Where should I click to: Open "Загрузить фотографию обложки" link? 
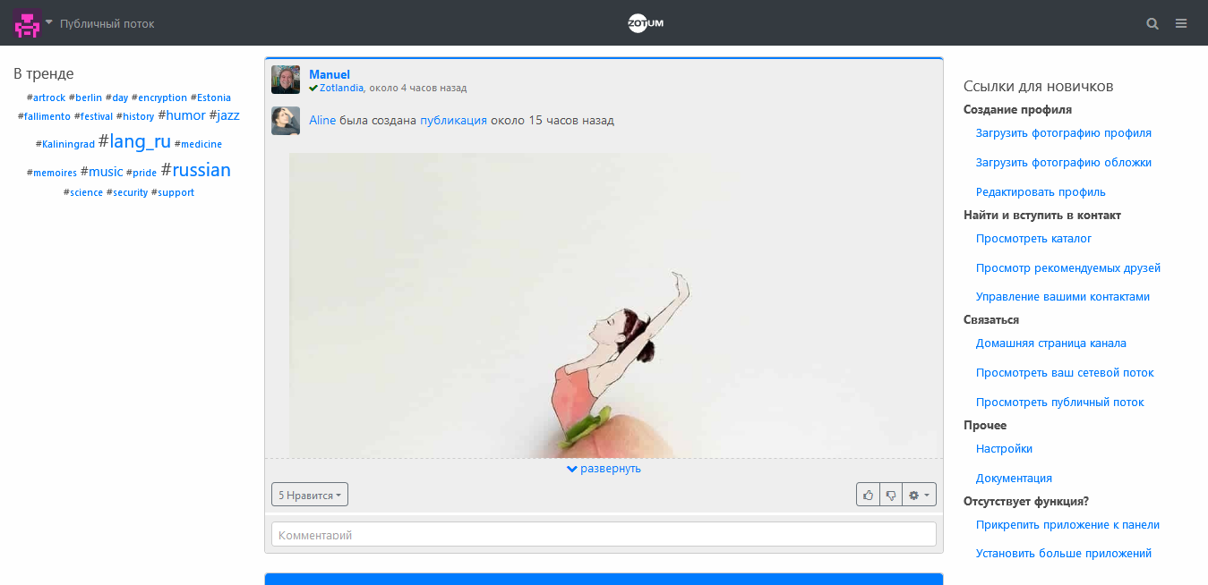pos(1064,163)
